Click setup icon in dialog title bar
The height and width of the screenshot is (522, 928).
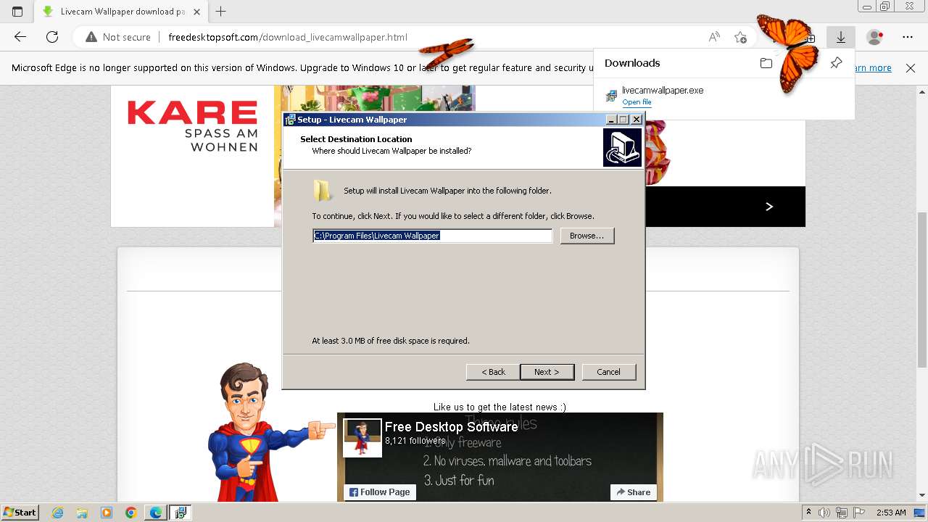coord(290,120)
